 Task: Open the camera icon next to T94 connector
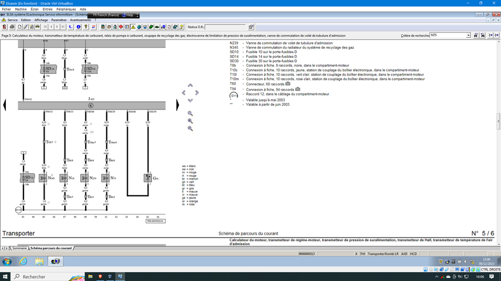point(297,89)
